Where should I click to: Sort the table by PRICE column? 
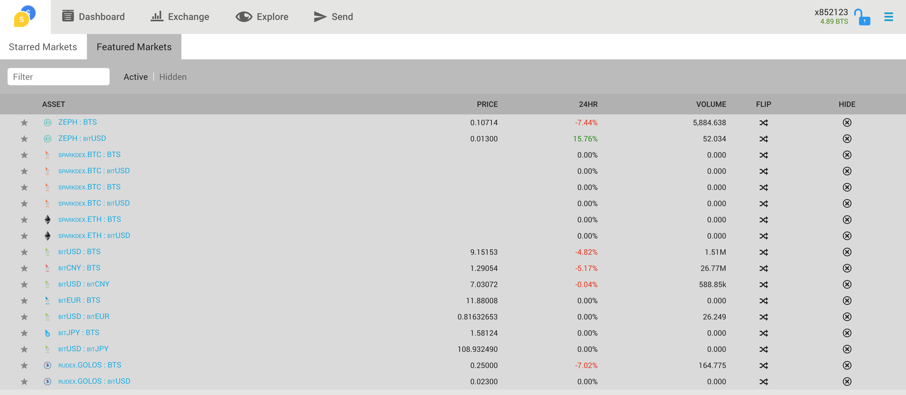click(487, 104)
